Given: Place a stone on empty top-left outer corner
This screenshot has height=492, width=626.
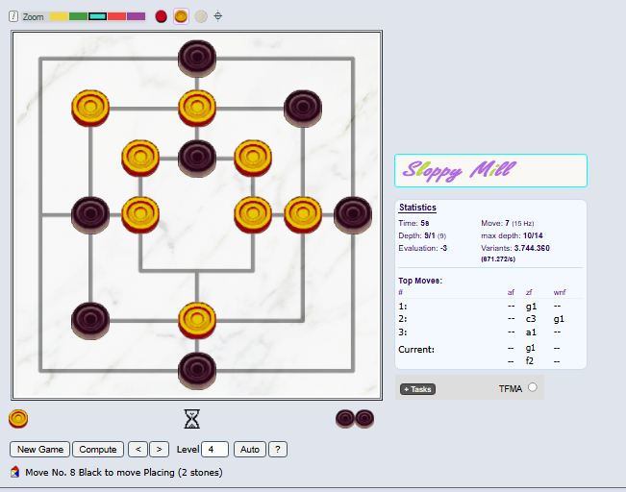Looking at the screenshot, I should [x=40, y=59].
